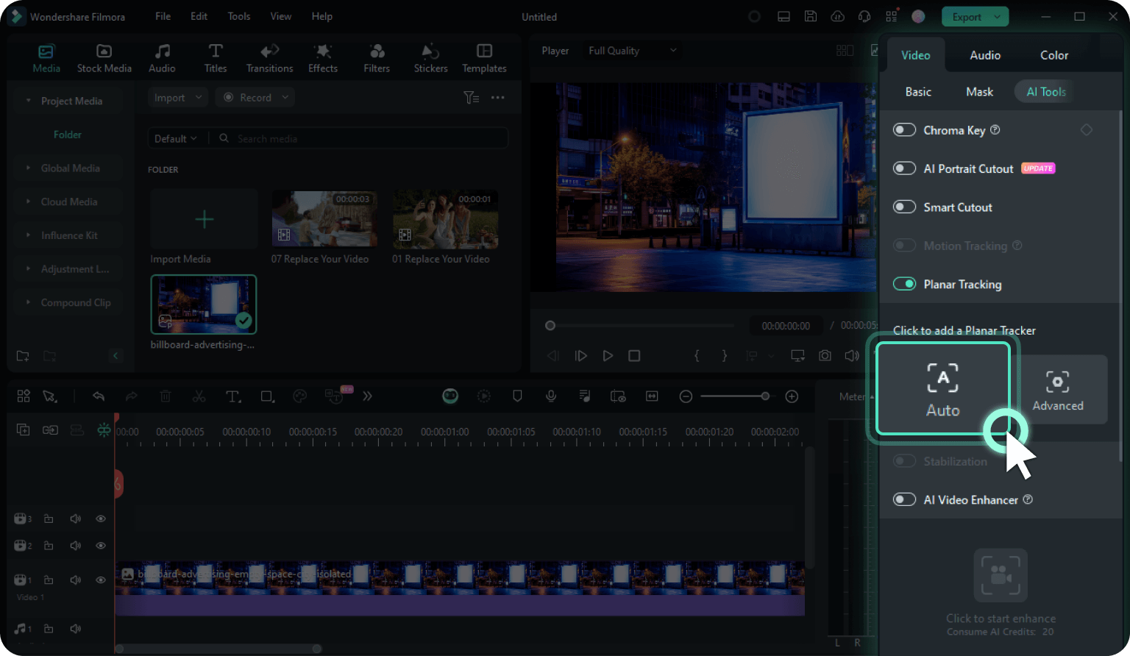Enable the Chroma Key toggle
This screenshot has height=656, width=1130.
[904, 130]
